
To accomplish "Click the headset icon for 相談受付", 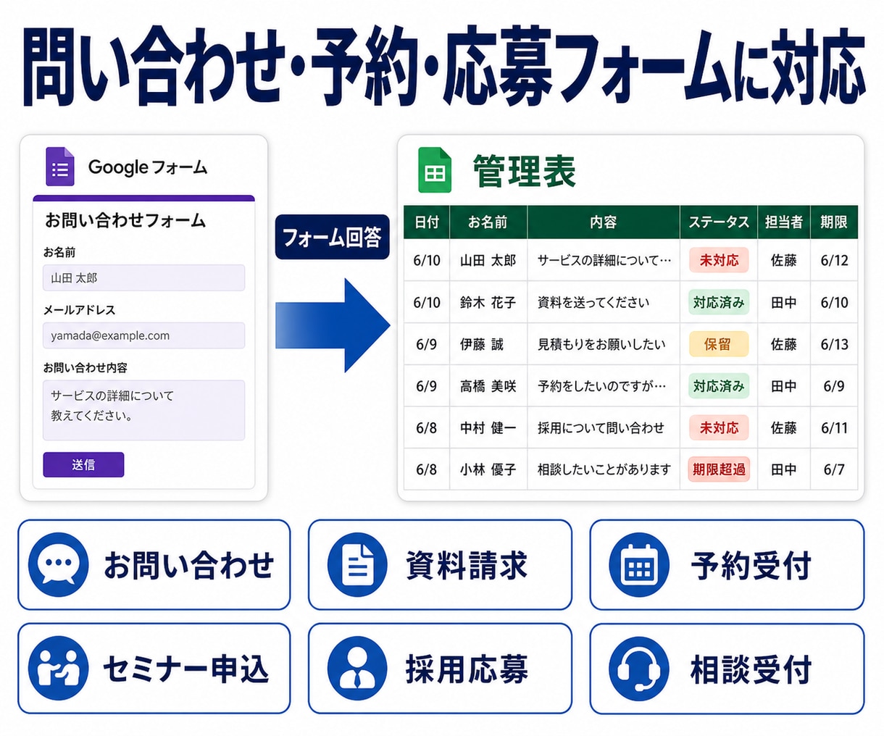I will pyautogui.click(x=638, y=668).
